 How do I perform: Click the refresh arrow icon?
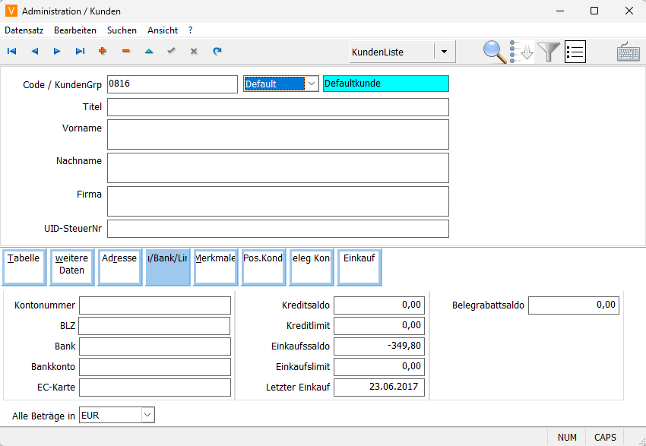tap(217, 52)
